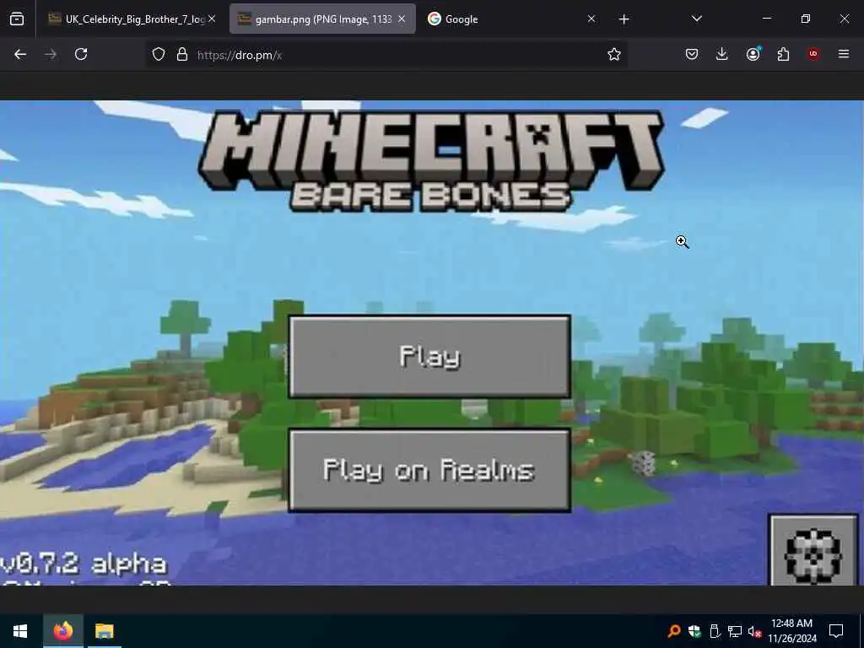Minimize the Firefox window
This screenshot has height=648, width=864.
click(x=766, y=19)
